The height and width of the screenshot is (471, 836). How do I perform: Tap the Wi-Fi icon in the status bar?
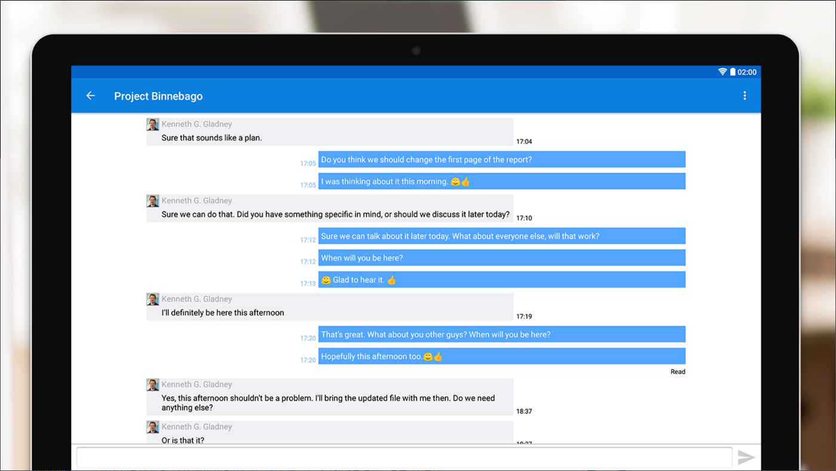(x=722, y=71)
